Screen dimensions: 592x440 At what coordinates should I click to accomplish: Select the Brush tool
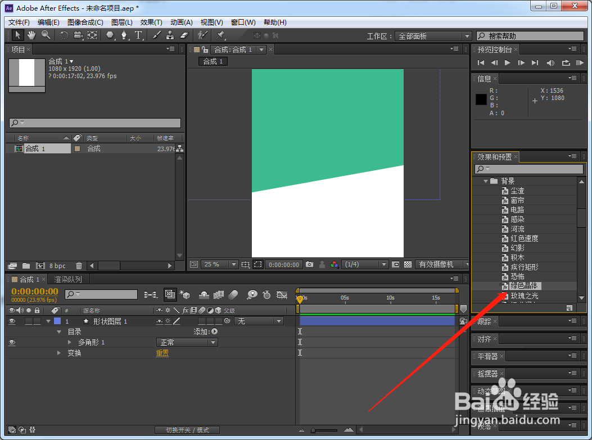(156, 35)
